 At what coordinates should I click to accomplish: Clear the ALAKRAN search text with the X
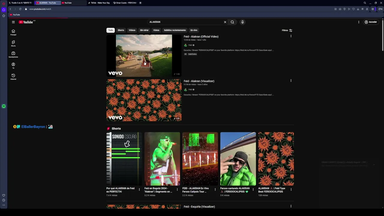tap(225, 22)
